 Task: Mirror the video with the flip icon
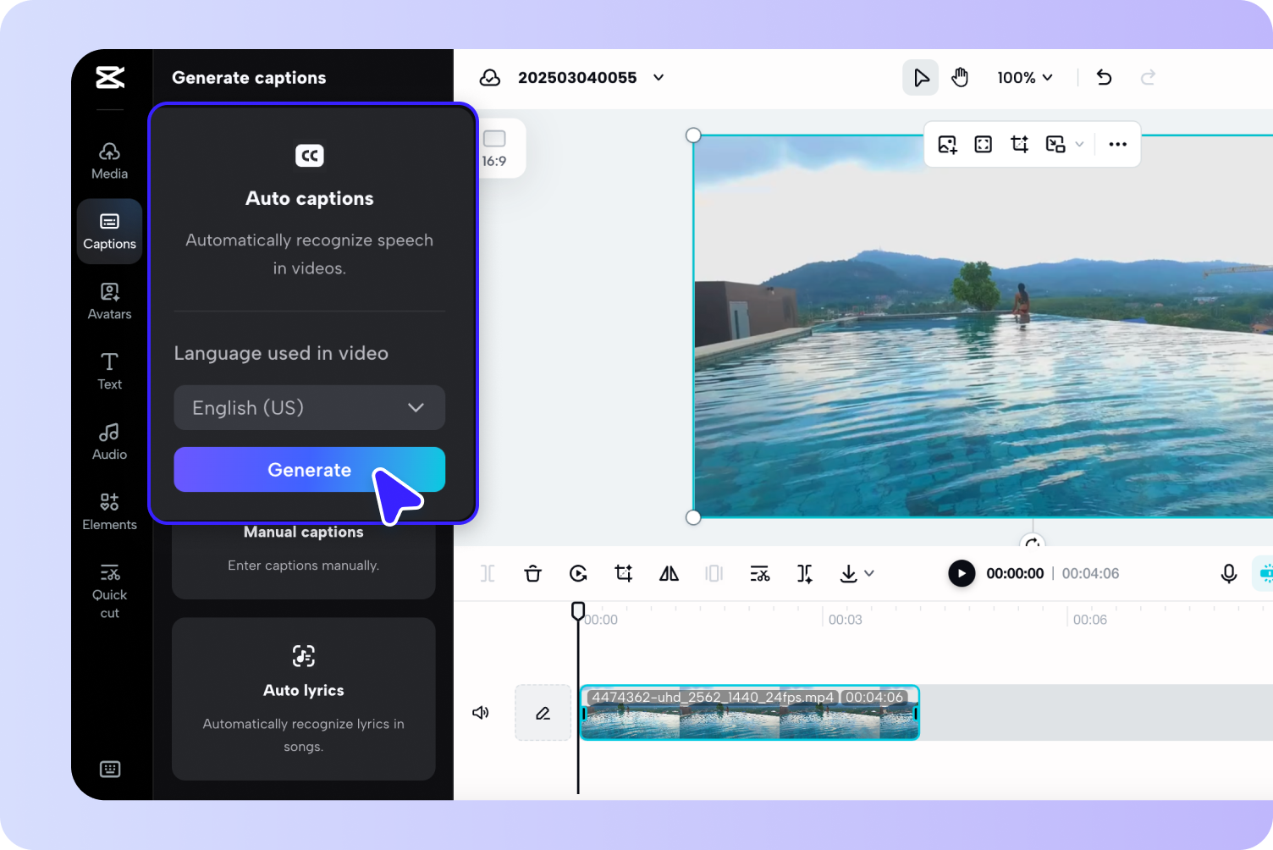point(669,573)
